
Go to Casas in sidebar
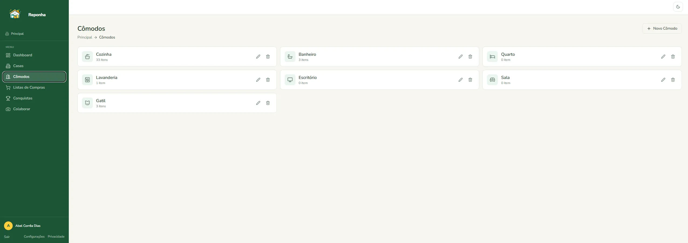(34, 66)
